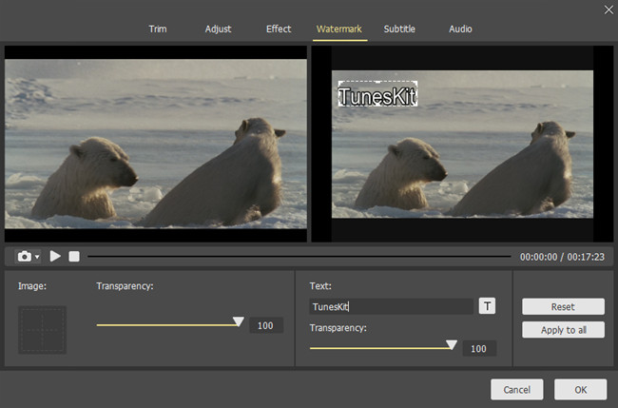Image resolution: width=618 pixels, height=408 pixels.
Task: Click the image transparency value 100
Action: (x=265, y=325)
